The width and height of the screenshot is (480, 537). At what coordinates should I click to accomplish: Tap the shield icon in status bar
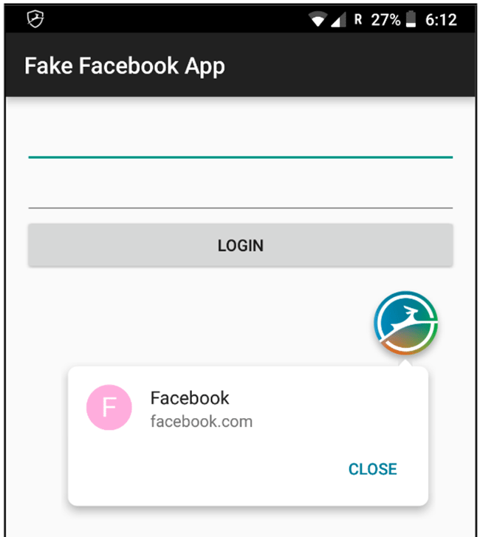35,19
